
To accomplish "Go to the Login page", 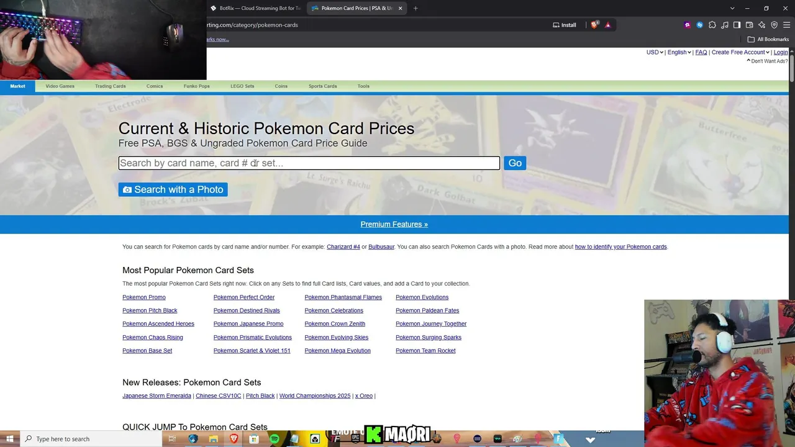I will click(781, 52).
